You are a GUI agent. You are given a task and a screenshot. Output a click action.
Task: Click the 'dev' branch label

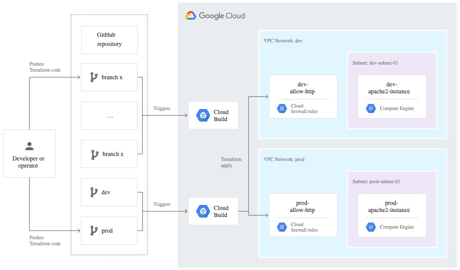click(x=106, y=192)
